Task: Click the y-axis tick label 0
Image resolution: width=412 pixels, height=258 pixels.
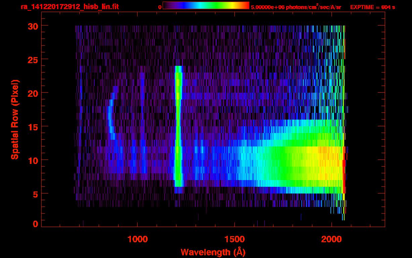Action: click(x=36, y=224)
